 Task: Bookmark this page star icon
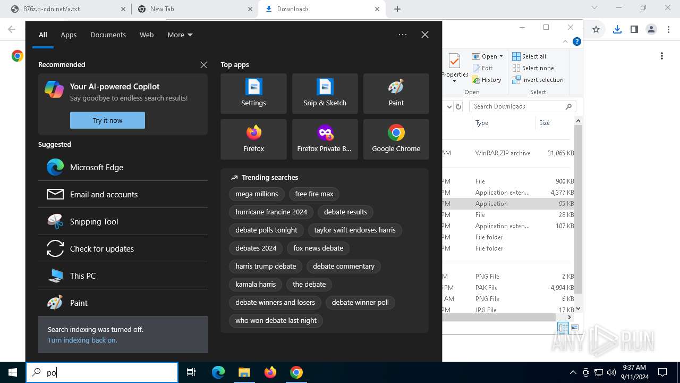coord(596,29)
